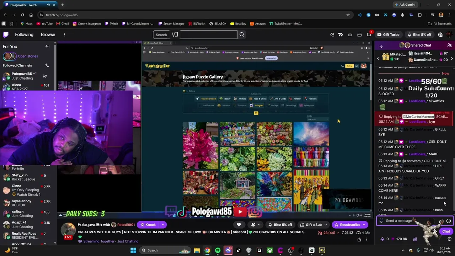
Task: Open the Prime crown loot icon
Action: pos(350,34)
